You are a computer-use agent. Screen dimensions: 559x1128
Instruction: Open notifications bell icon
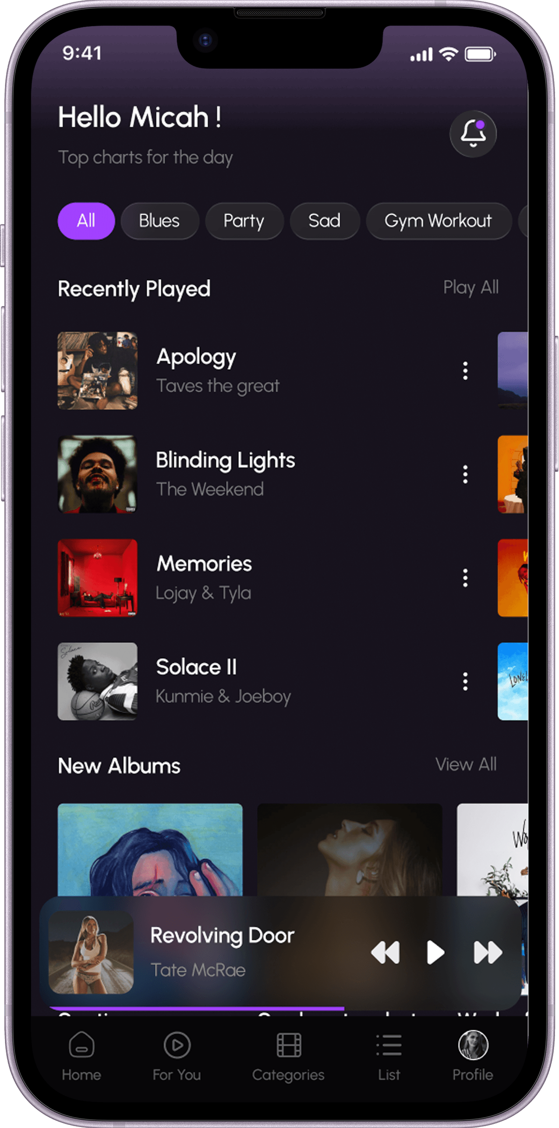point(473,134)
